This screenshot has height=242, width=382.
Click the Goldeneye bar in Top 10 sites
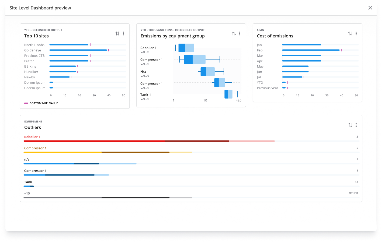[x=78, y=50]
